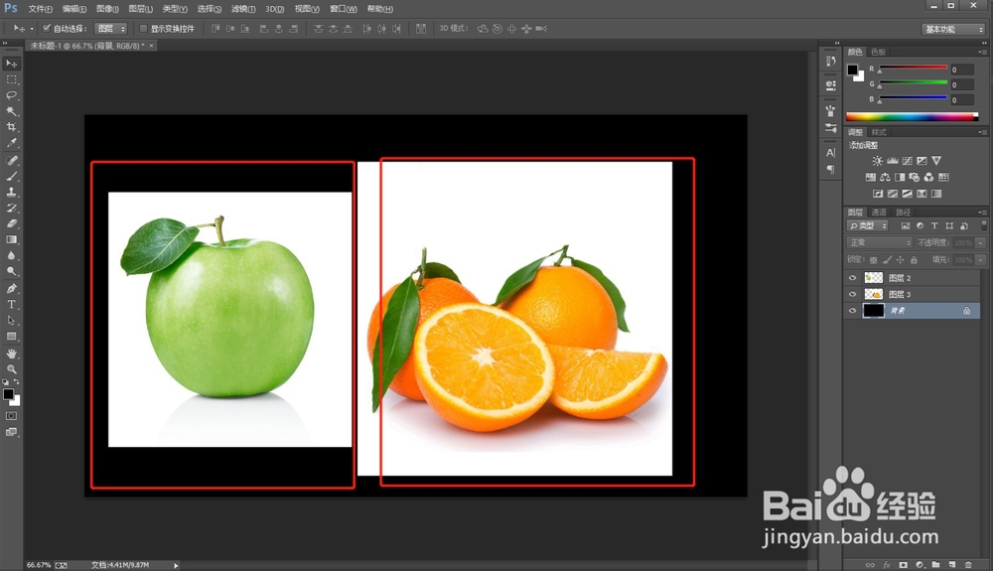Open the Color panel flyout menu
This screenshot has width=993, height=571.
pyautogui.click(x=982, y=52)
